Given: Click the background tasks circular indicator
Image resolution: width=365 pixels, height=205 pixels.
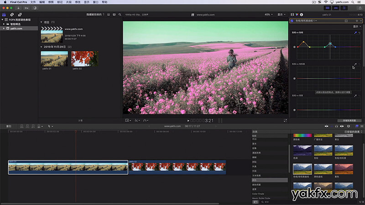Looking at the screenshot, I should click(35, 8).
